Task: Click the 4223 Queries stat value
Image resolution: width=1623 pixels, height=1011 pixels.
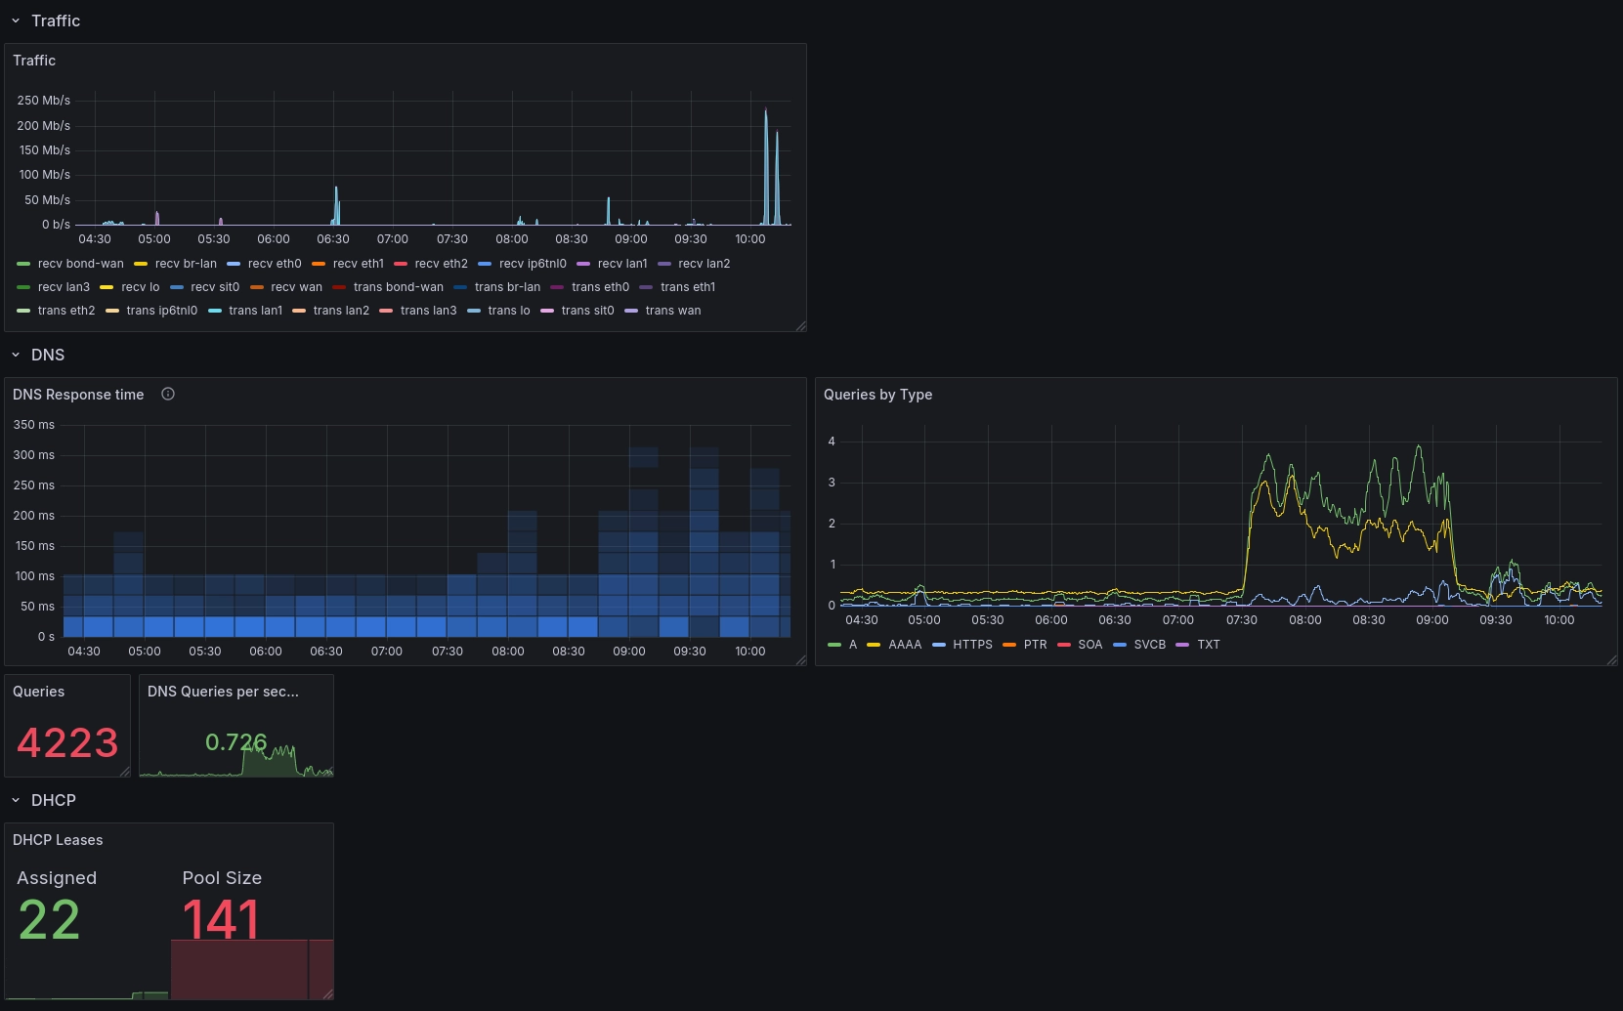Action: tap(67, 742)
